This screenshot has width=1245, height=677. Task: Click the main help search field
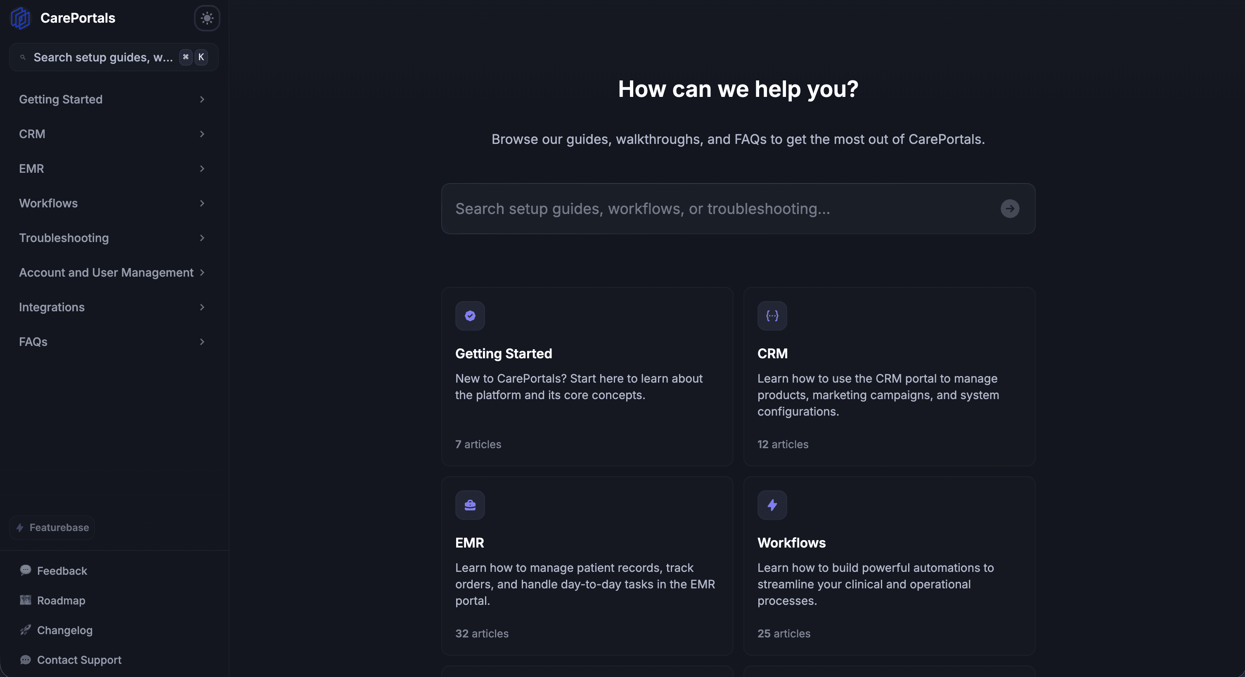click(738, 209)
